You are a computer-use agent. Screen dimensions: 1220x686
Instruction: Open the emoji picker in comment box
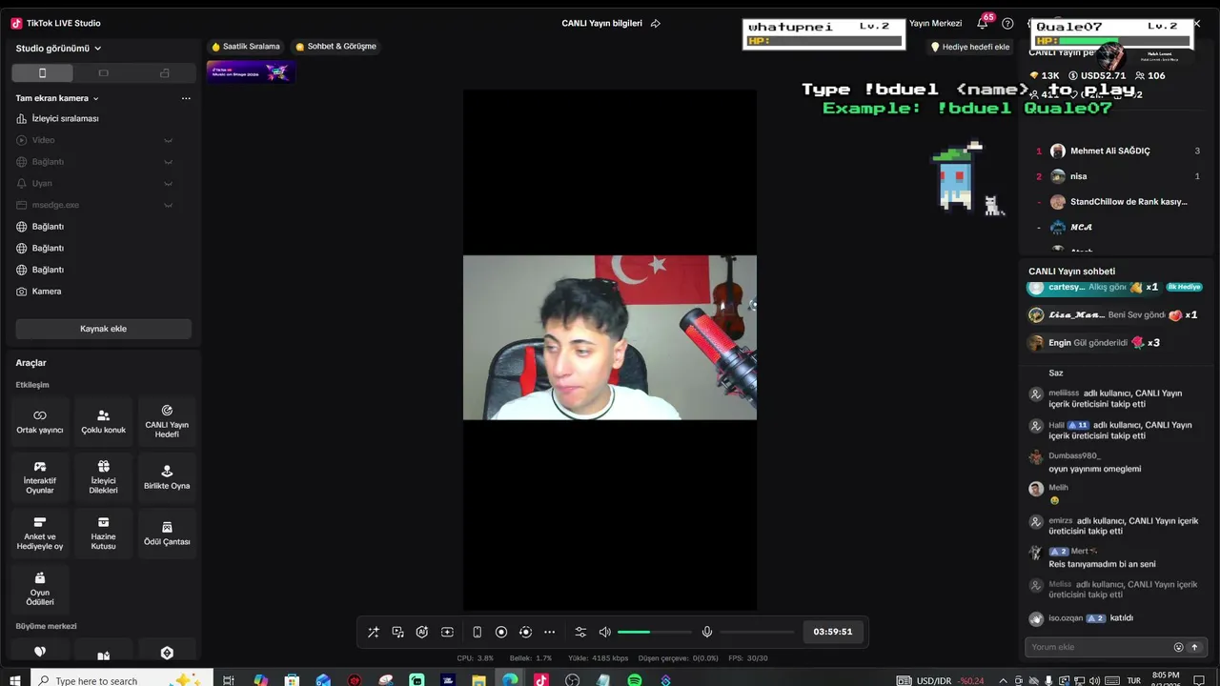pyautogui.click(x=1178, y=648)
